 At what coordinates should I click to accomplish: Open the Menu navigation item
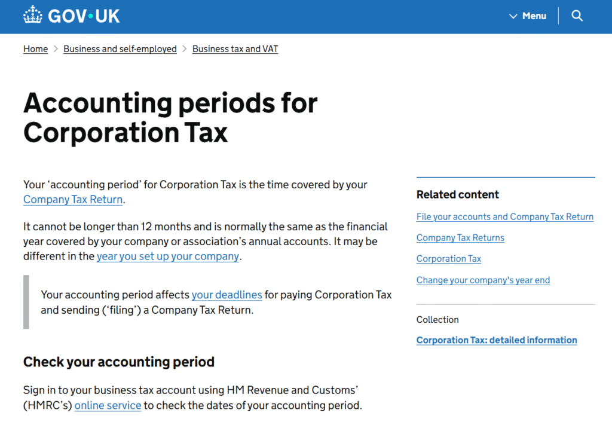[x=534, y=16]
